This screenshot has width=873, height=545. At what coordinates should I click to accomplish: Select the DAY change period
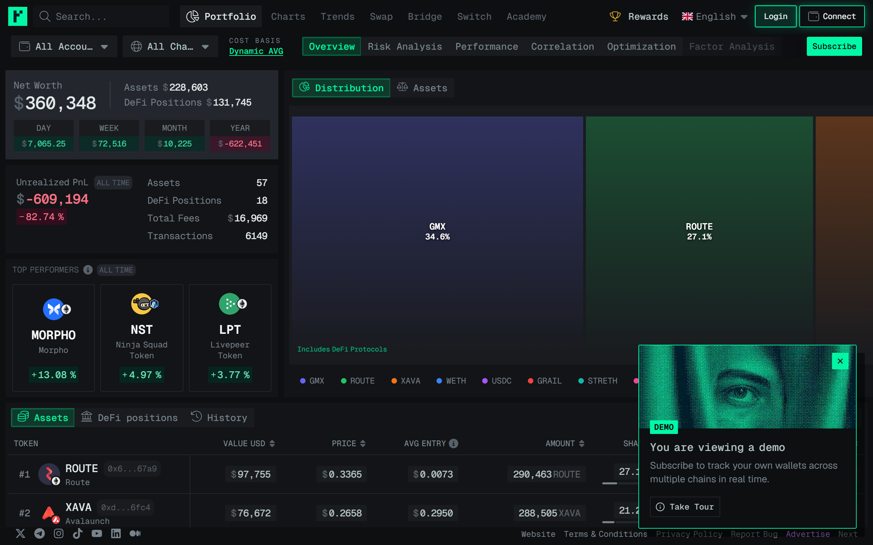[44, 136]
